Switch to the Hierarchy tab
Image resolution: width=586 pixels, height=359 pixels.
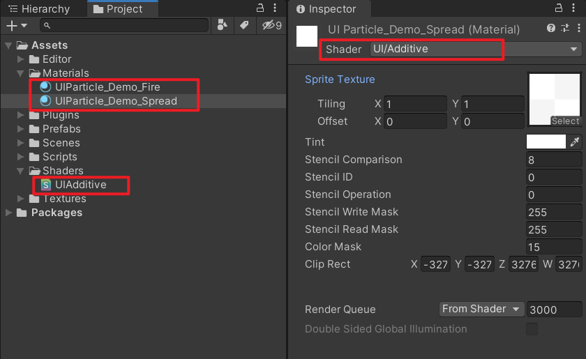tap(39, 8)
